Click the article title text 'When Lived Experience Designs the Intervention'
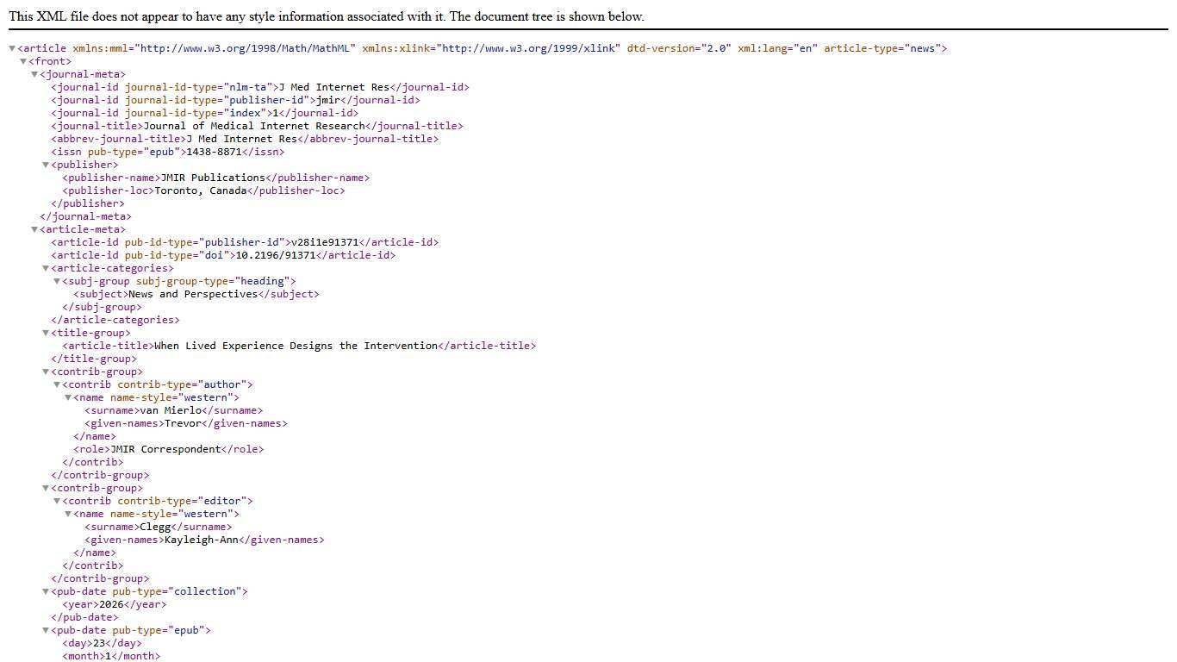 296,346
